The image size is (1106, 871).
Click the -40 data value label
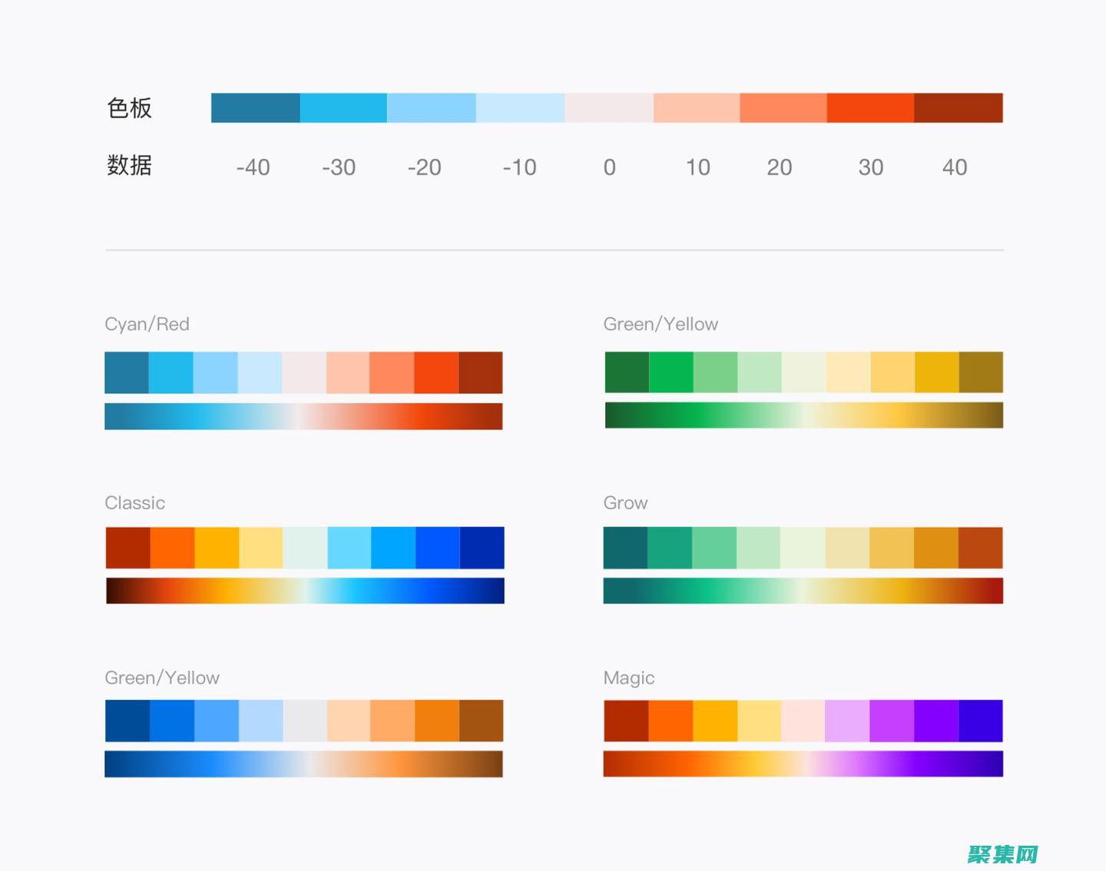click(253, 167)
